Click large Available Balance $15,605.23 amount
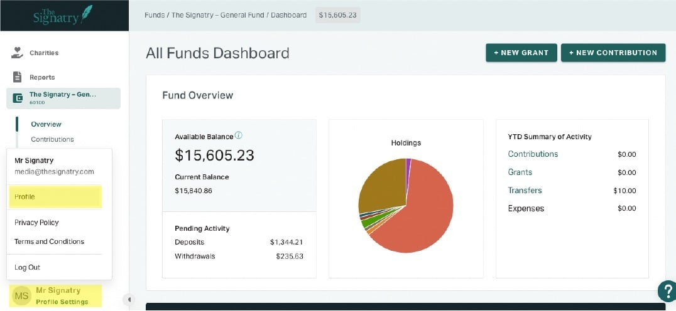The width and height of the screenshot is (676, 311). click(215, 155)
